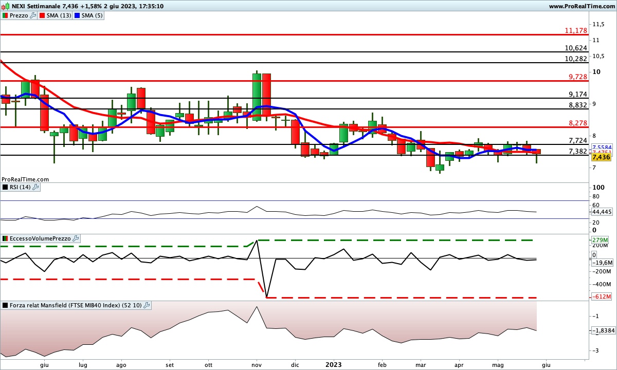Open Prezzo settings via wrench icon
The width and height of the screenshot is (617, 370).
pyautogui.click(x=33, y=15)
